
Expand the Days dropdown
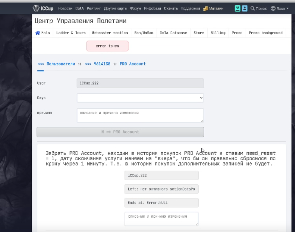[x=140, y=98]
